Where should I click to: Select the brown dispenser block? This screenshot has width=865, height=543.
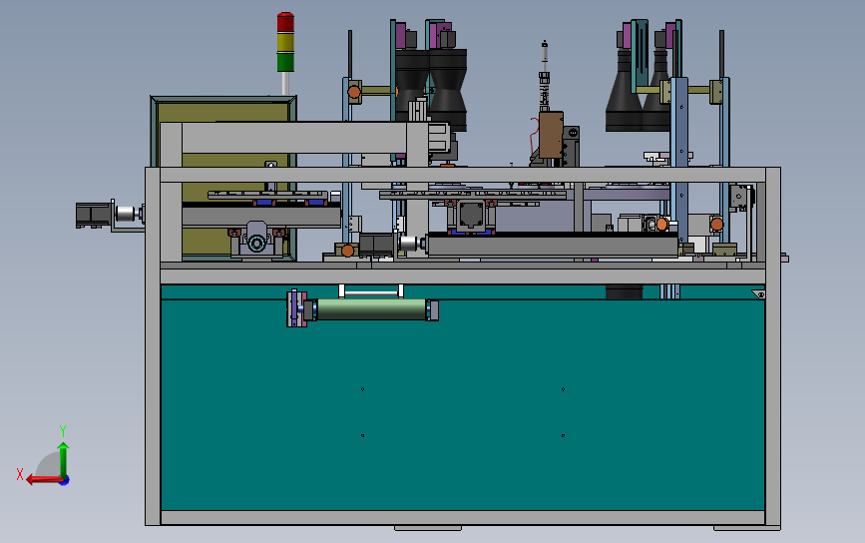(551, 135)
